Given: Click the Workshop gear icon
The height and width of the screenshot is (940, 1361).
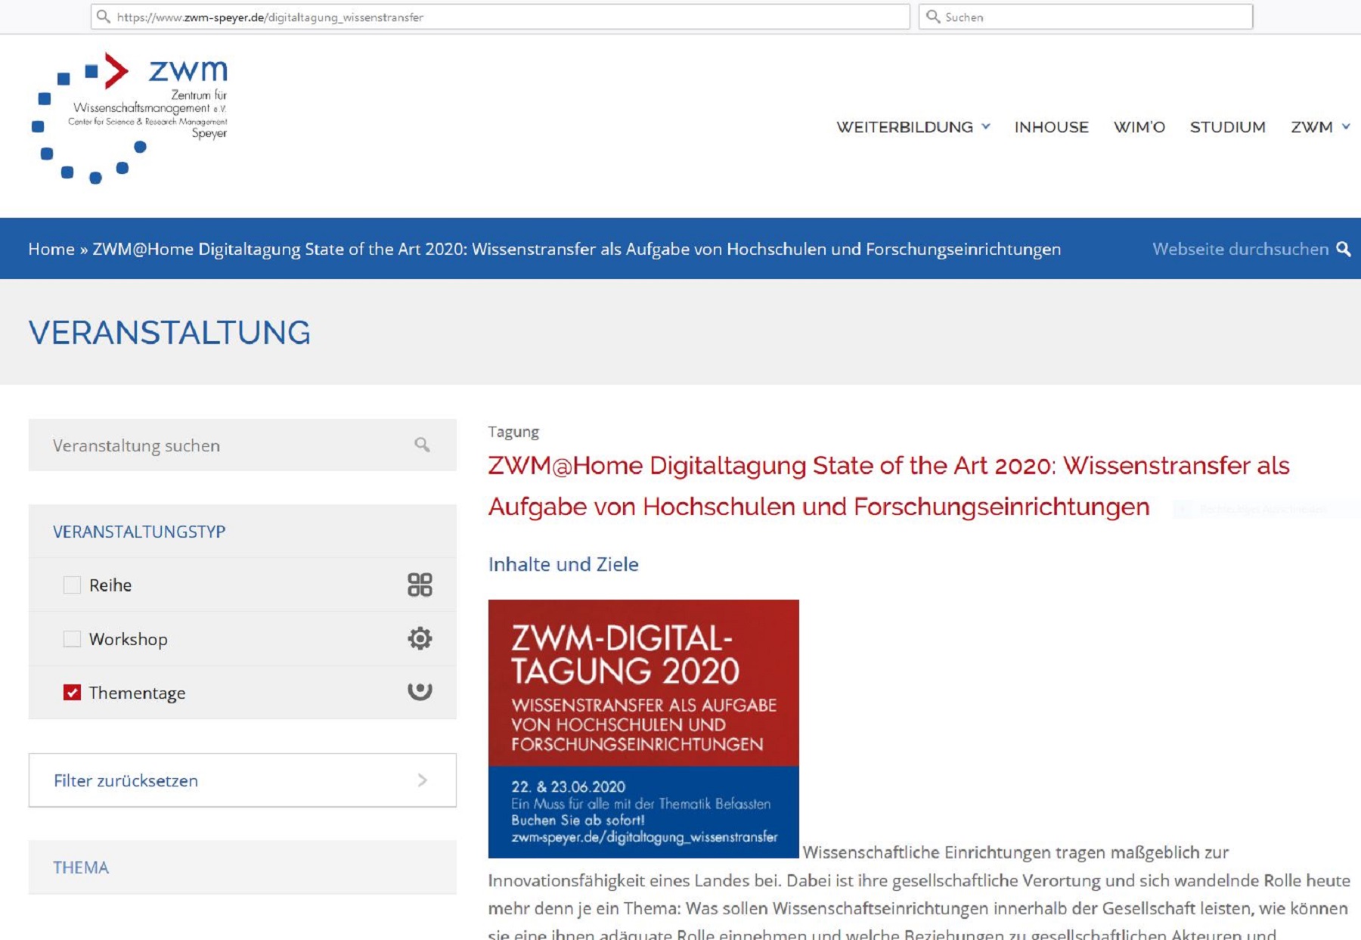Looking at the screenshot, I should point(420,638).
